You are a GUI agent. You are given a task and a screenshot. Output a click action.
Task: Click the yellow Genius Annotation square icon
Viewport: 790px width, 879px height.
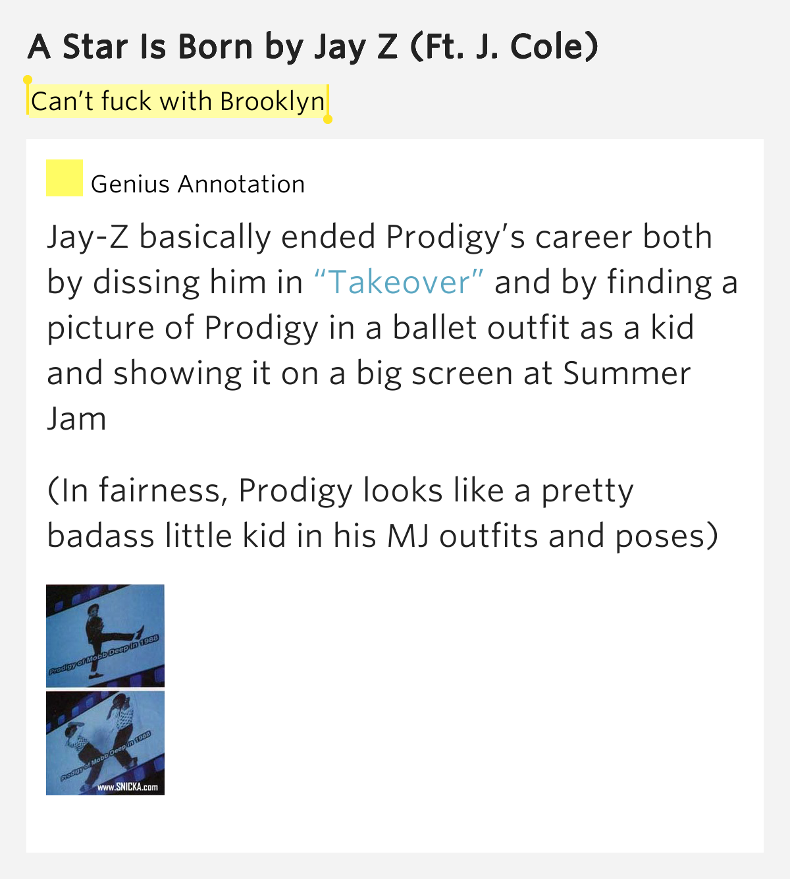pos(65,178)
